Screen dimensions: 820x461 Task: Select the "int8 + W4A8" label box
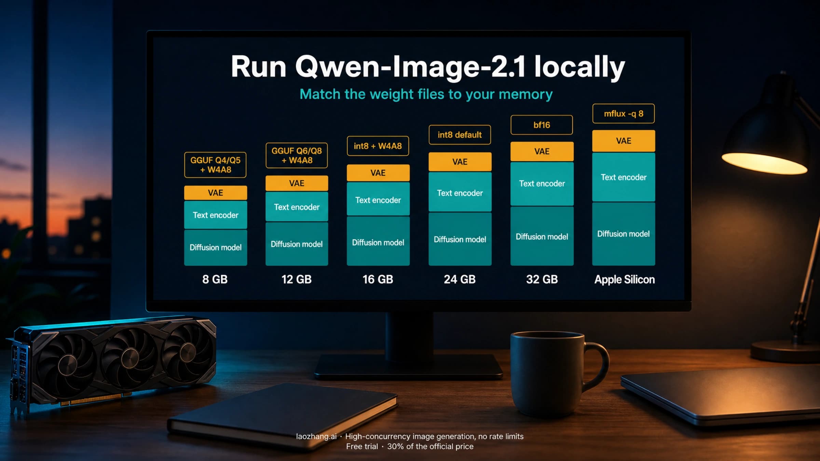[378, 146]
